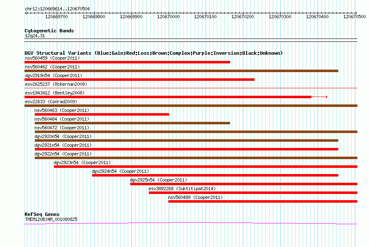Open dgv2919n54 (Cooper2011) variant label

pyautogui.click(x=53, y=75)
